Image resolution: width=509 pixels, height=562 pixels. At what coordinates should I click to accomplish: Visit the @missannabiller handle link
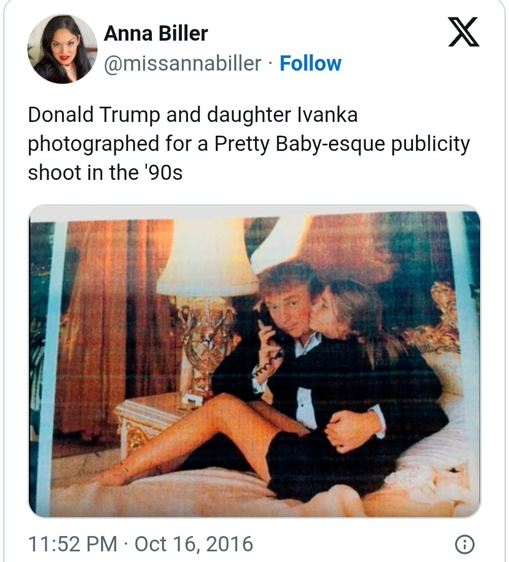click(x=182, y=64)
